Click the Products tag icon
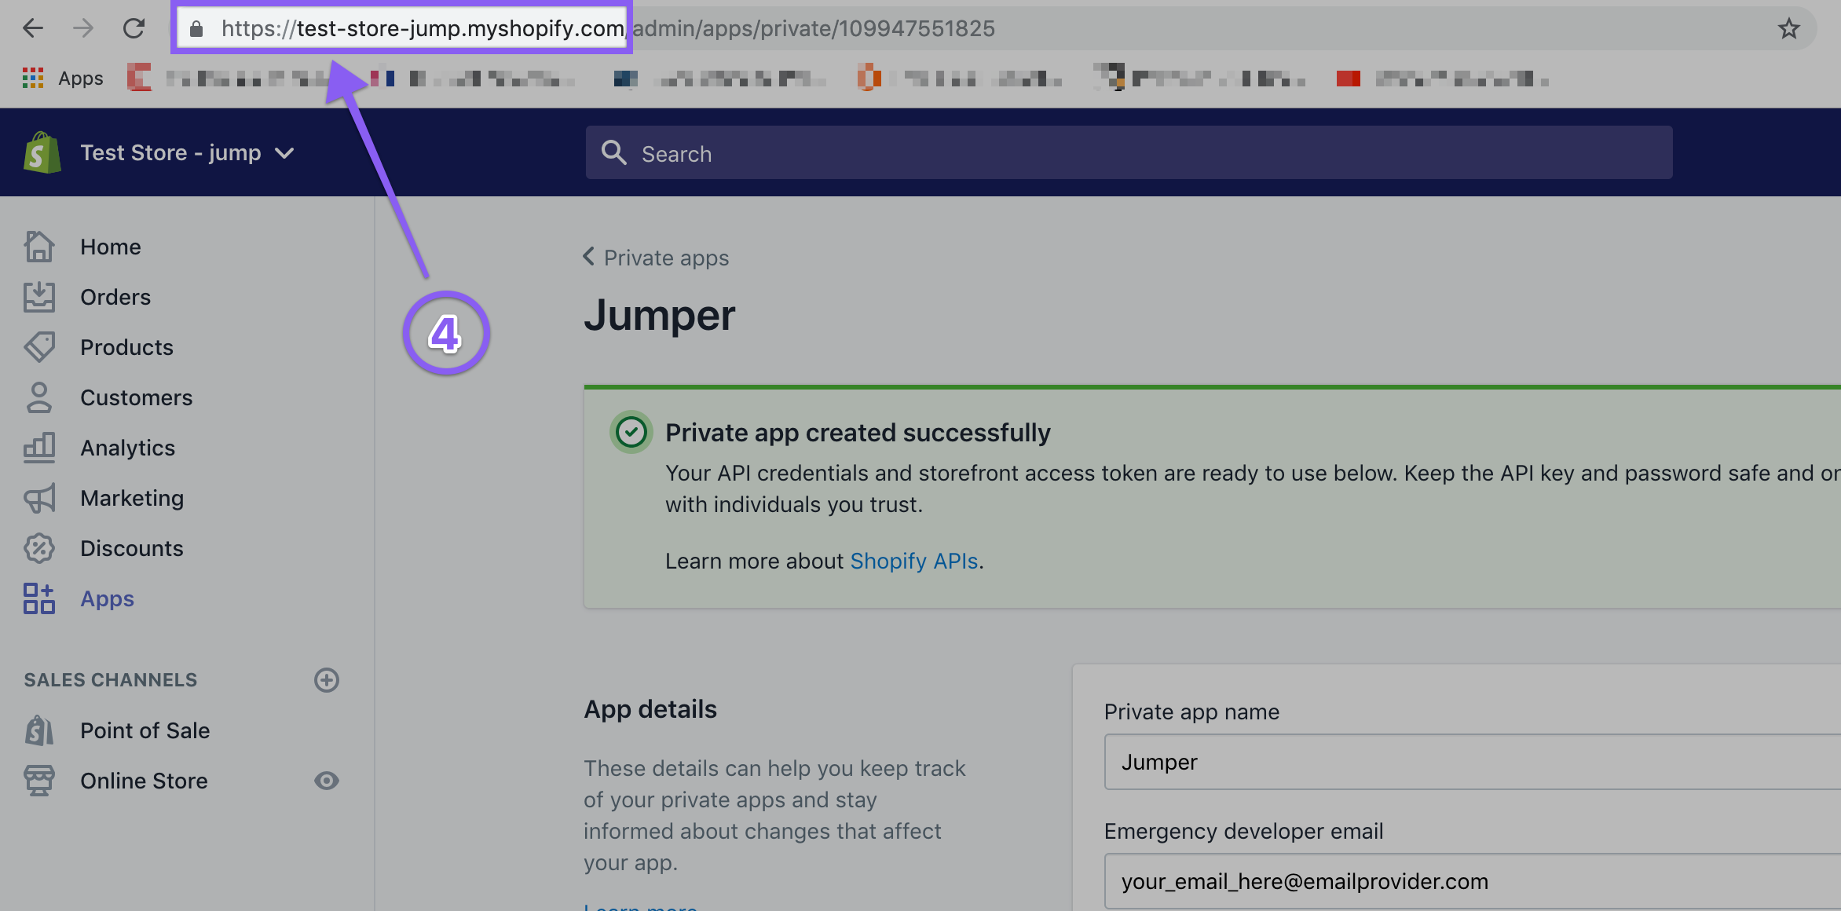Viewport: 1841px width, 911px height. coord(39,347)
